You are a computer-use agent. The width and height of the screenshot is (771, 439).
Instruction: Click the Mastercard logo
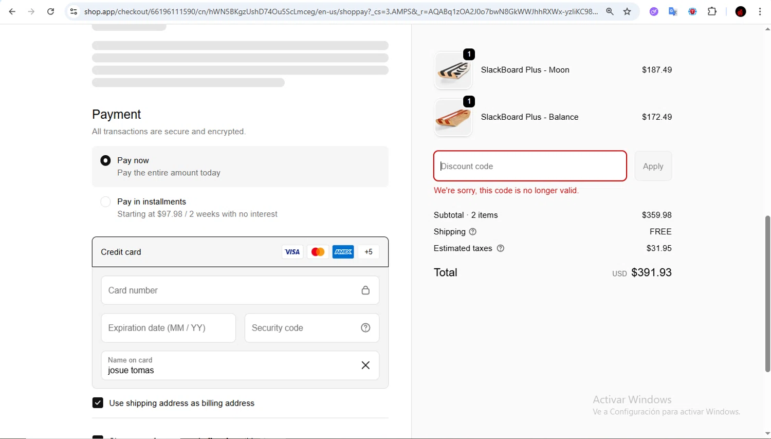[318, 252]
